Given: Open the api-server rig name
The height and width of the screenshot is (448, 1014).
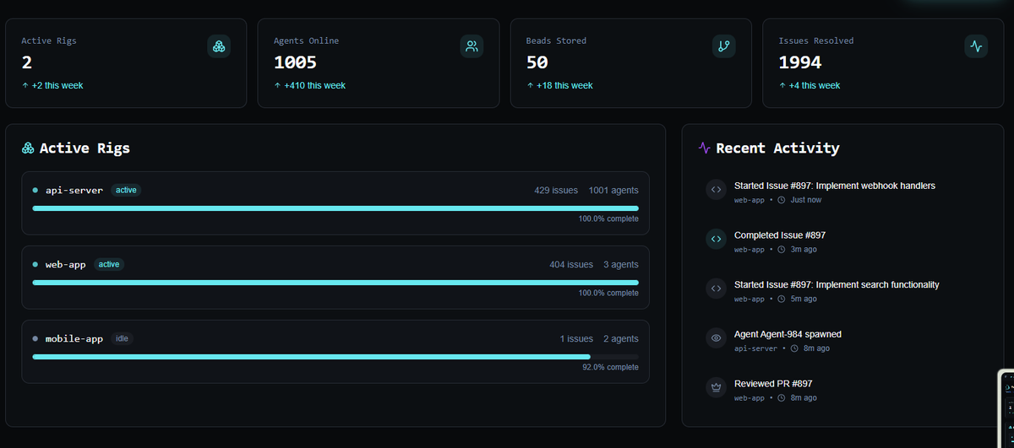Looking at the screenshot, I should pos(74,190).
